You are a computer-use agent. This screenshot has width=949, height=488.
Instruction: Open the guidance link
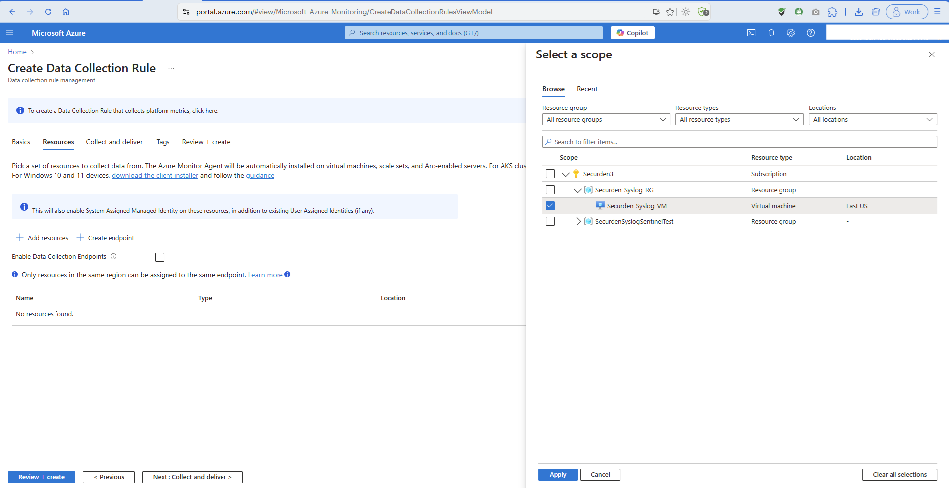pyautogui.click(x=260, y=175)
